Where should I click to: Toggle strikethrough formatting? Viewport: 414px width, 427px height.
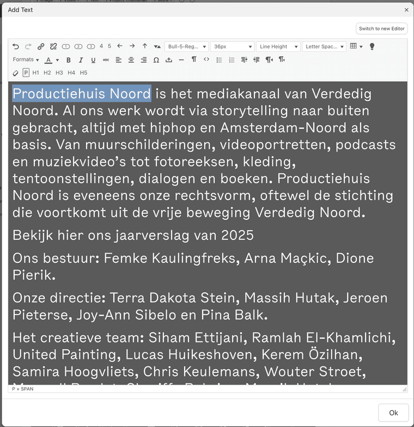pos(106,60)
